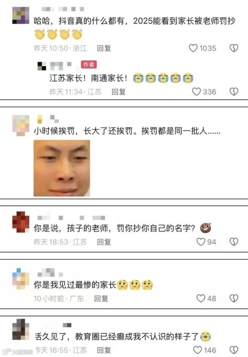Like the comment with 1035 likes
This screenshot has width=248, height=357.
click(x=193, y=48)
